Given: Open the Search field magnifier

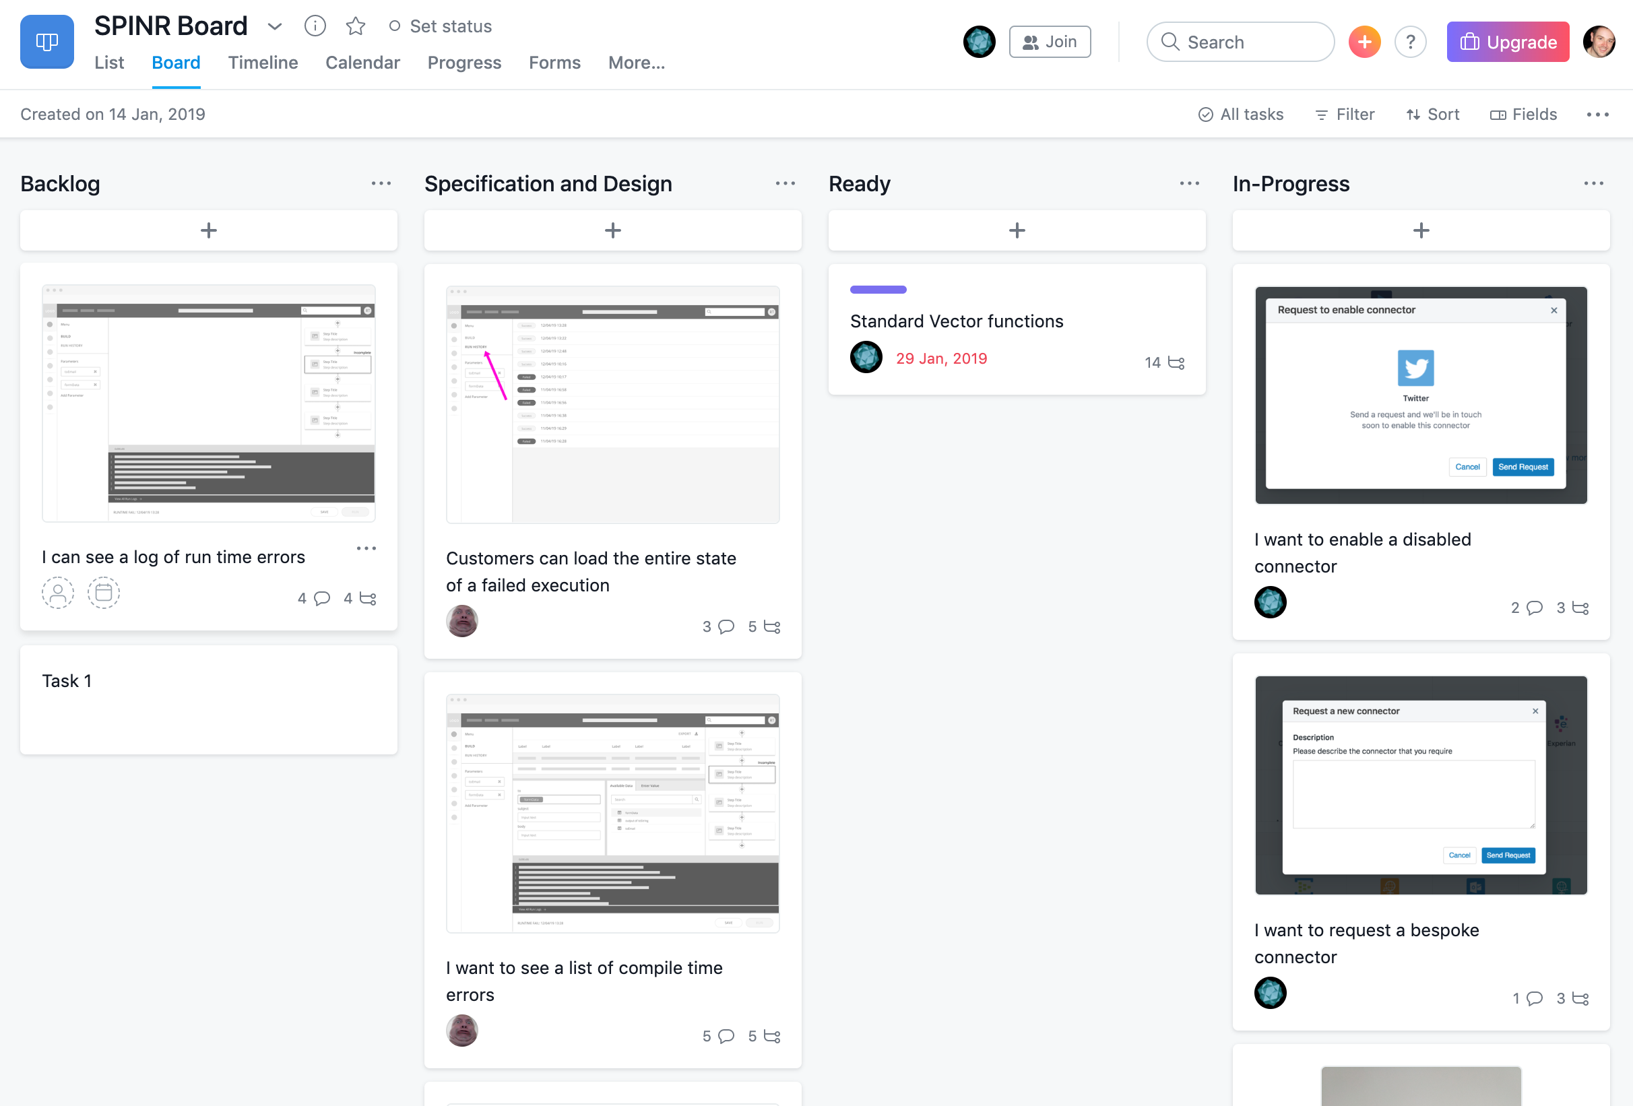Looking at the screenshot, I should (1170, 42).
